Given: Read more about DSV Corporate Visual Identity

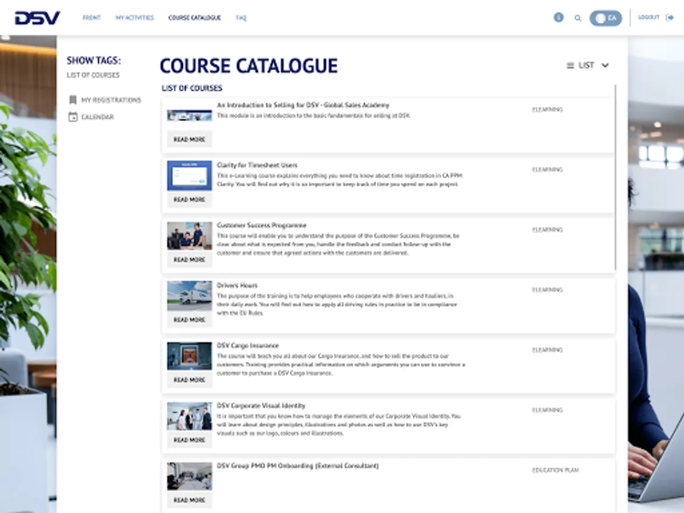Looking at the screenshot, I should tap(189, 440).
